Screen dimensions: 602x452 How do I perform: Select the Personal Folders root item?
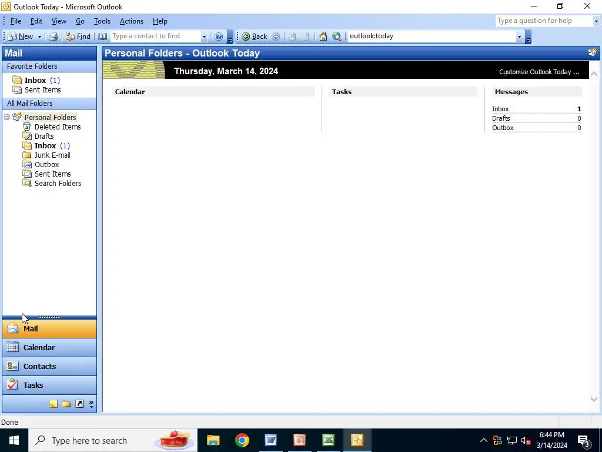tap(50, 117)
